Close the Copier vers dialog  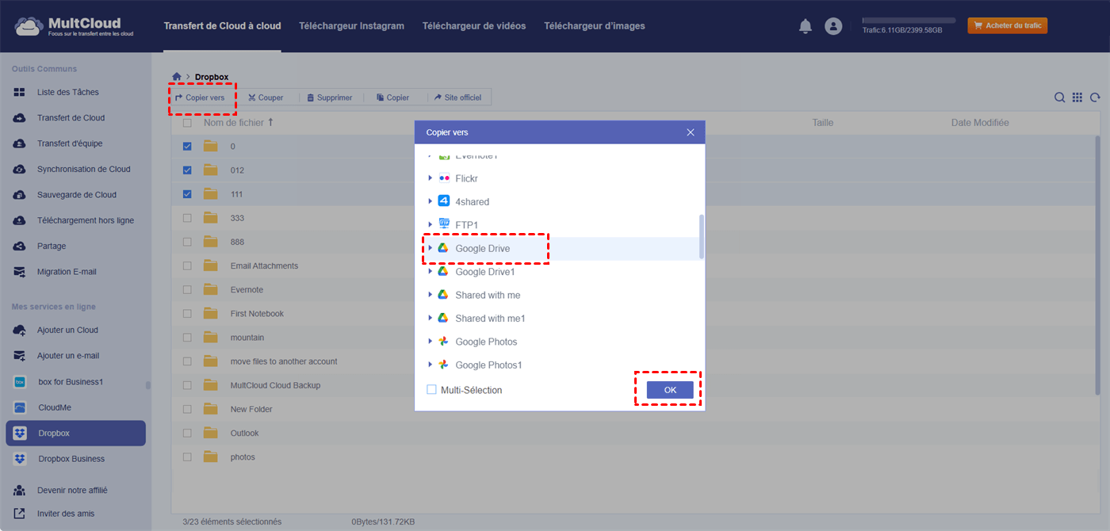(691, 132)
